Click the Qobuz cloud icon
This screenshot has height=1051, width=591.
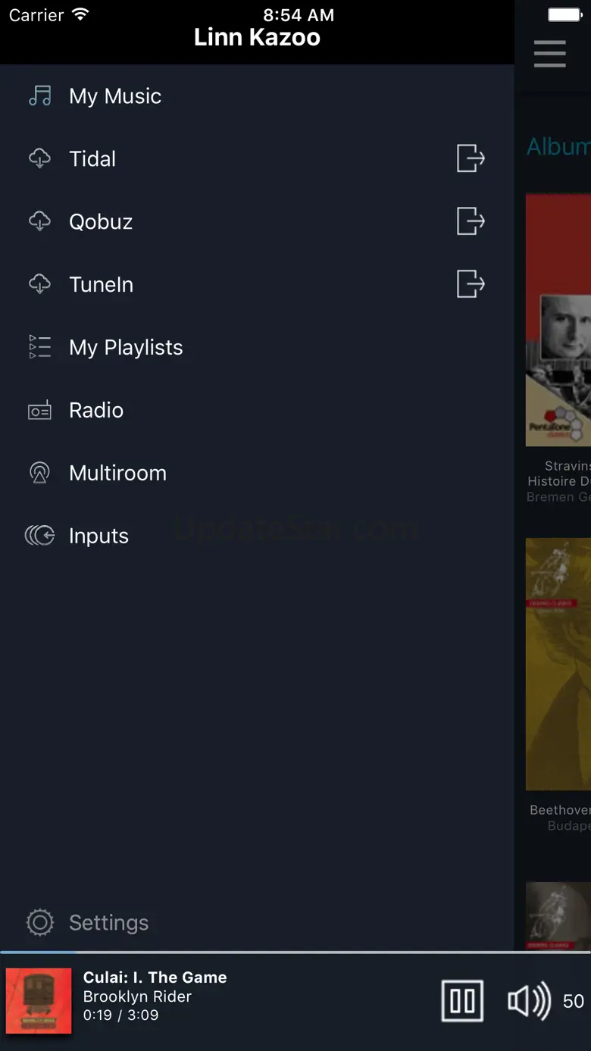pos(39,222)
